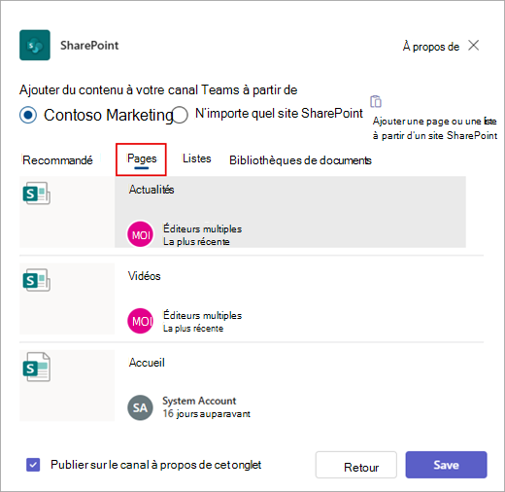This screenshot has width=505, height=492.
Task: Open the À propos de link
Action: pos(431,47)
